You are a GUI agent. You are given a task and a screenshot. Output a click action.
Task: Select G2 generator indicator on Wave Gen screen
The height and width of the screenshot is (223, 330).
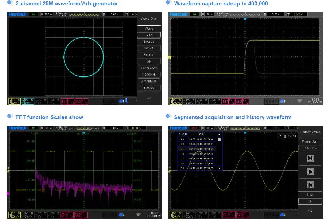[81, 102]
